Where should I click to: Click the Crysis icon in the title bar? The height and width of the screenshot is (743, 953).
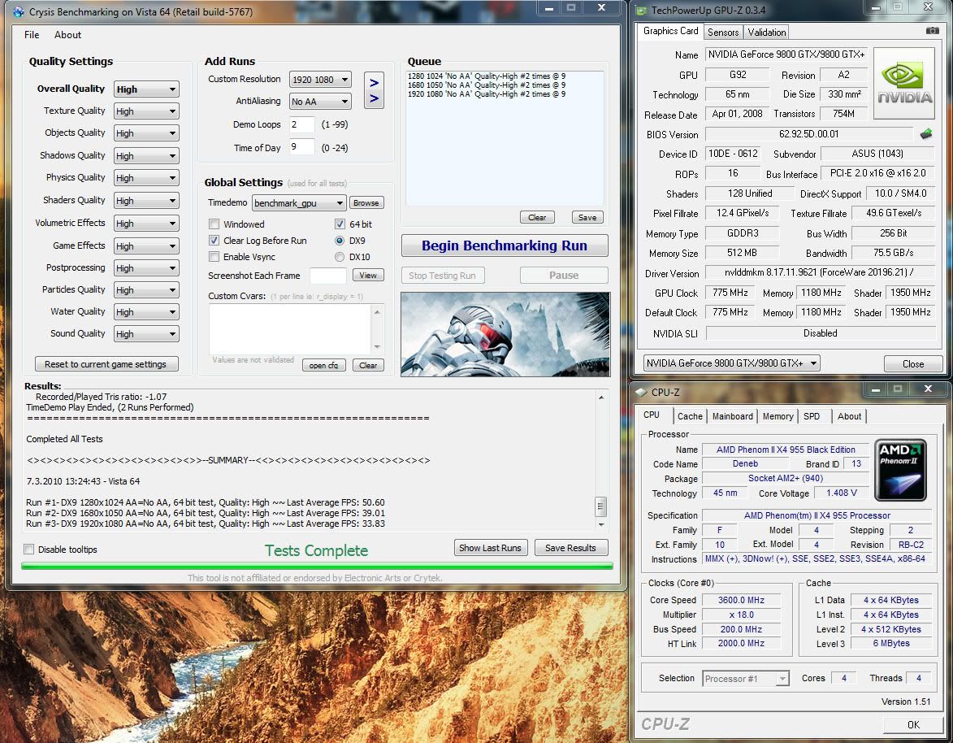(x=18, y=11)
